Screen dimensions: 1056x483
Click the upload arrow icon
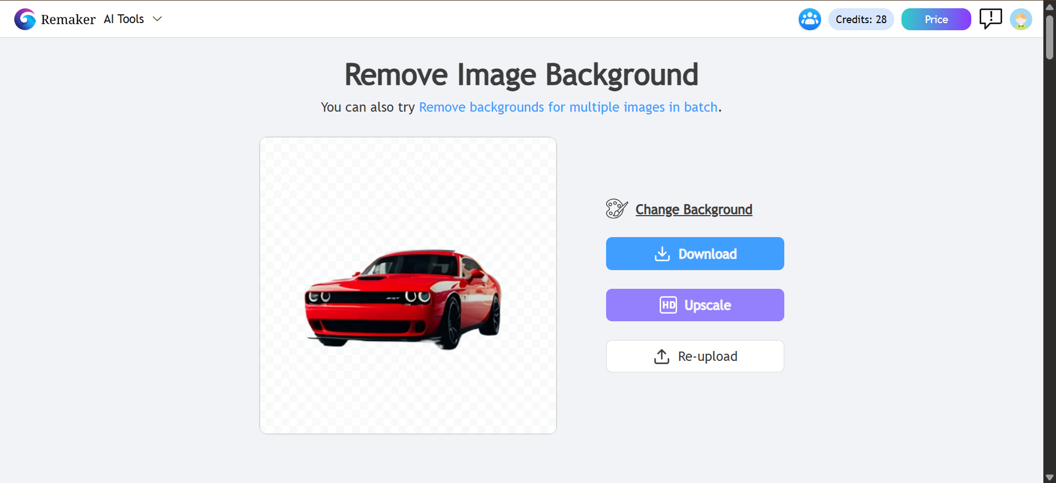click(662, 356)
